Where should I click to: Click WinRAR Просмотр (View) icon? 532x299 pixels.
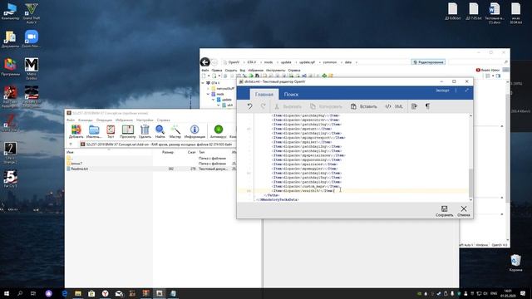tap(127, 131)
